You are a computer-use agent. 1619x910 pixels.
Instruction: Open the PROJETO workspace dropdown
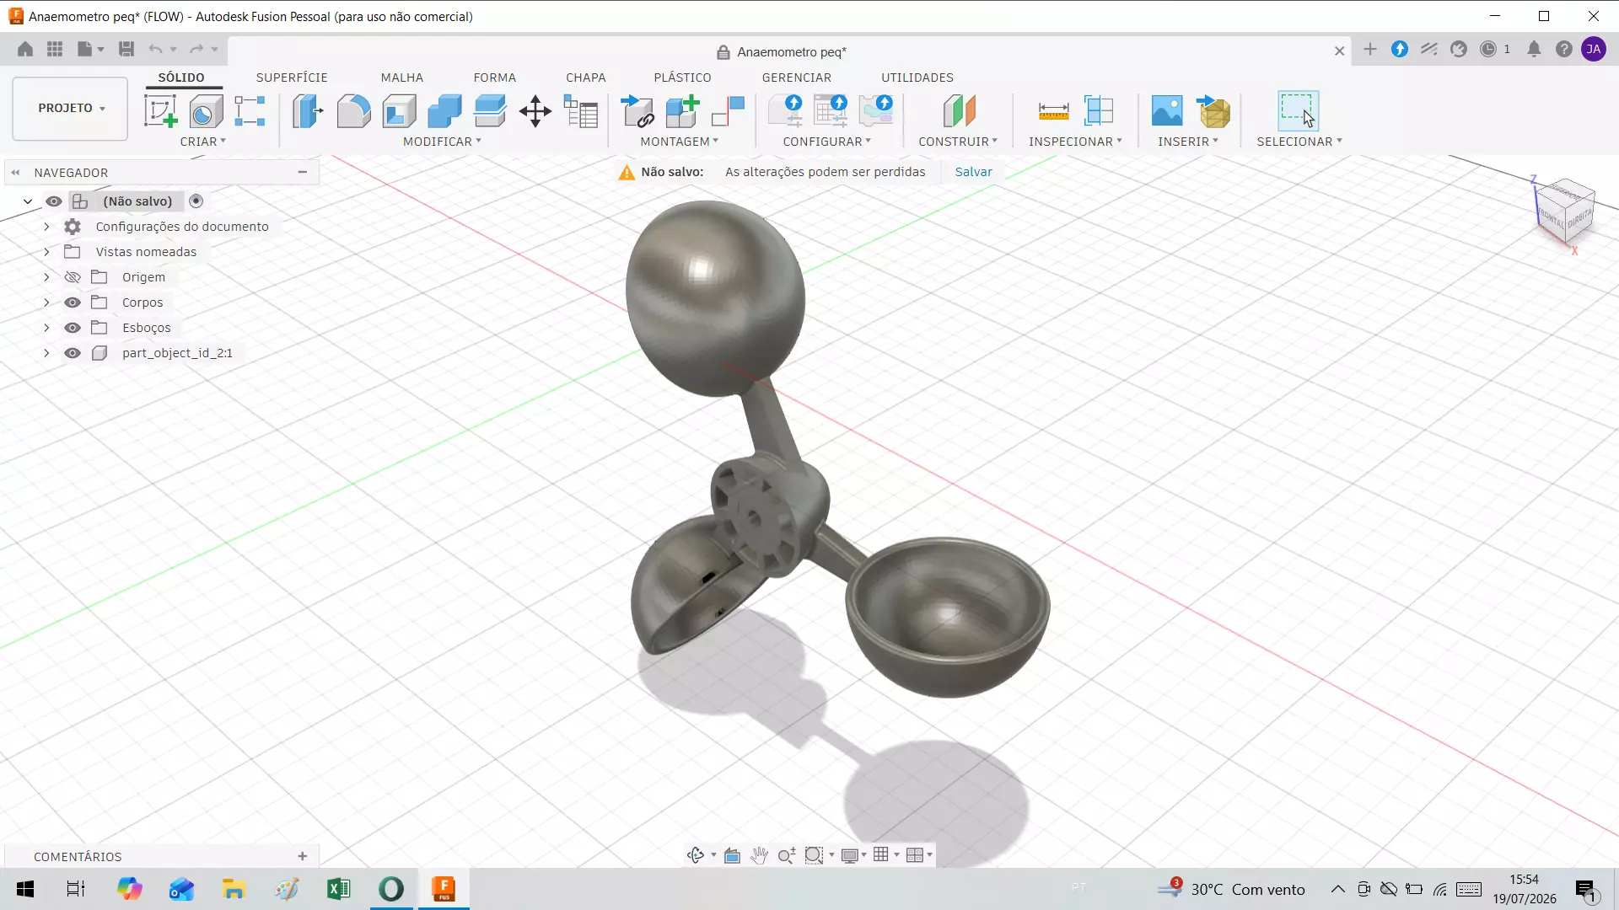pos(70,109)
